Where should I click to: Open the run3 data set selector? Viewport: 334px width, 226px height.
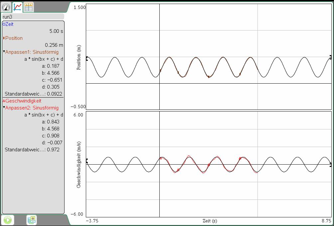click(33, 17)
